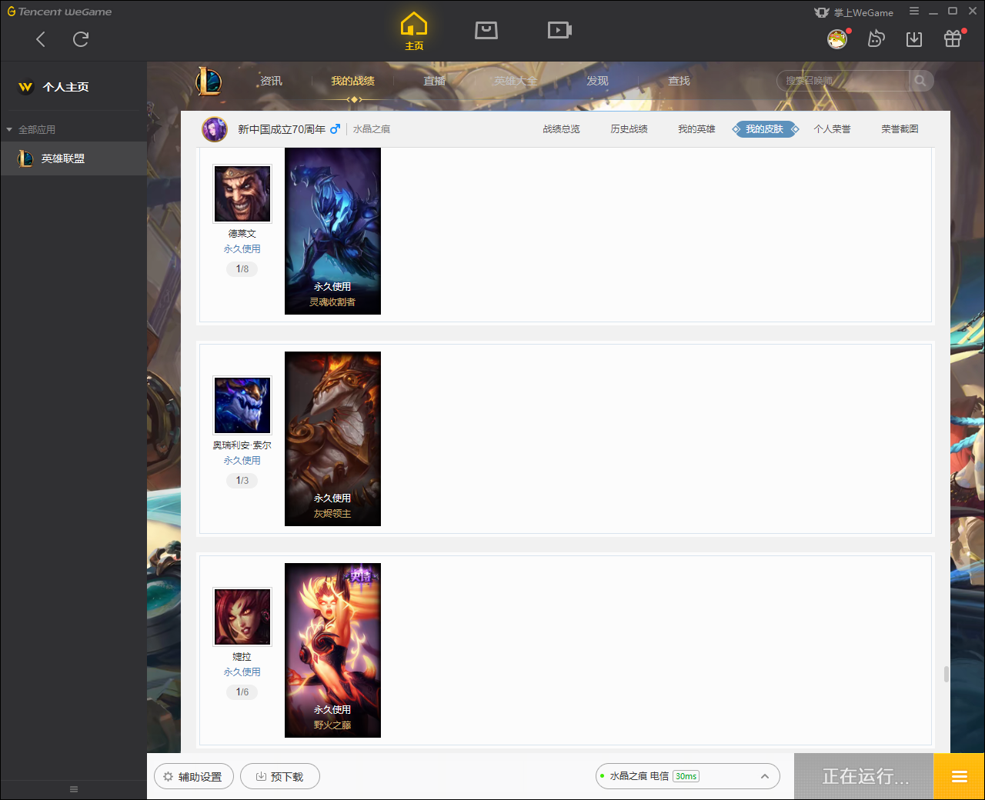
Task: Click the user avatar icon
Action: (x=837, y=38)
